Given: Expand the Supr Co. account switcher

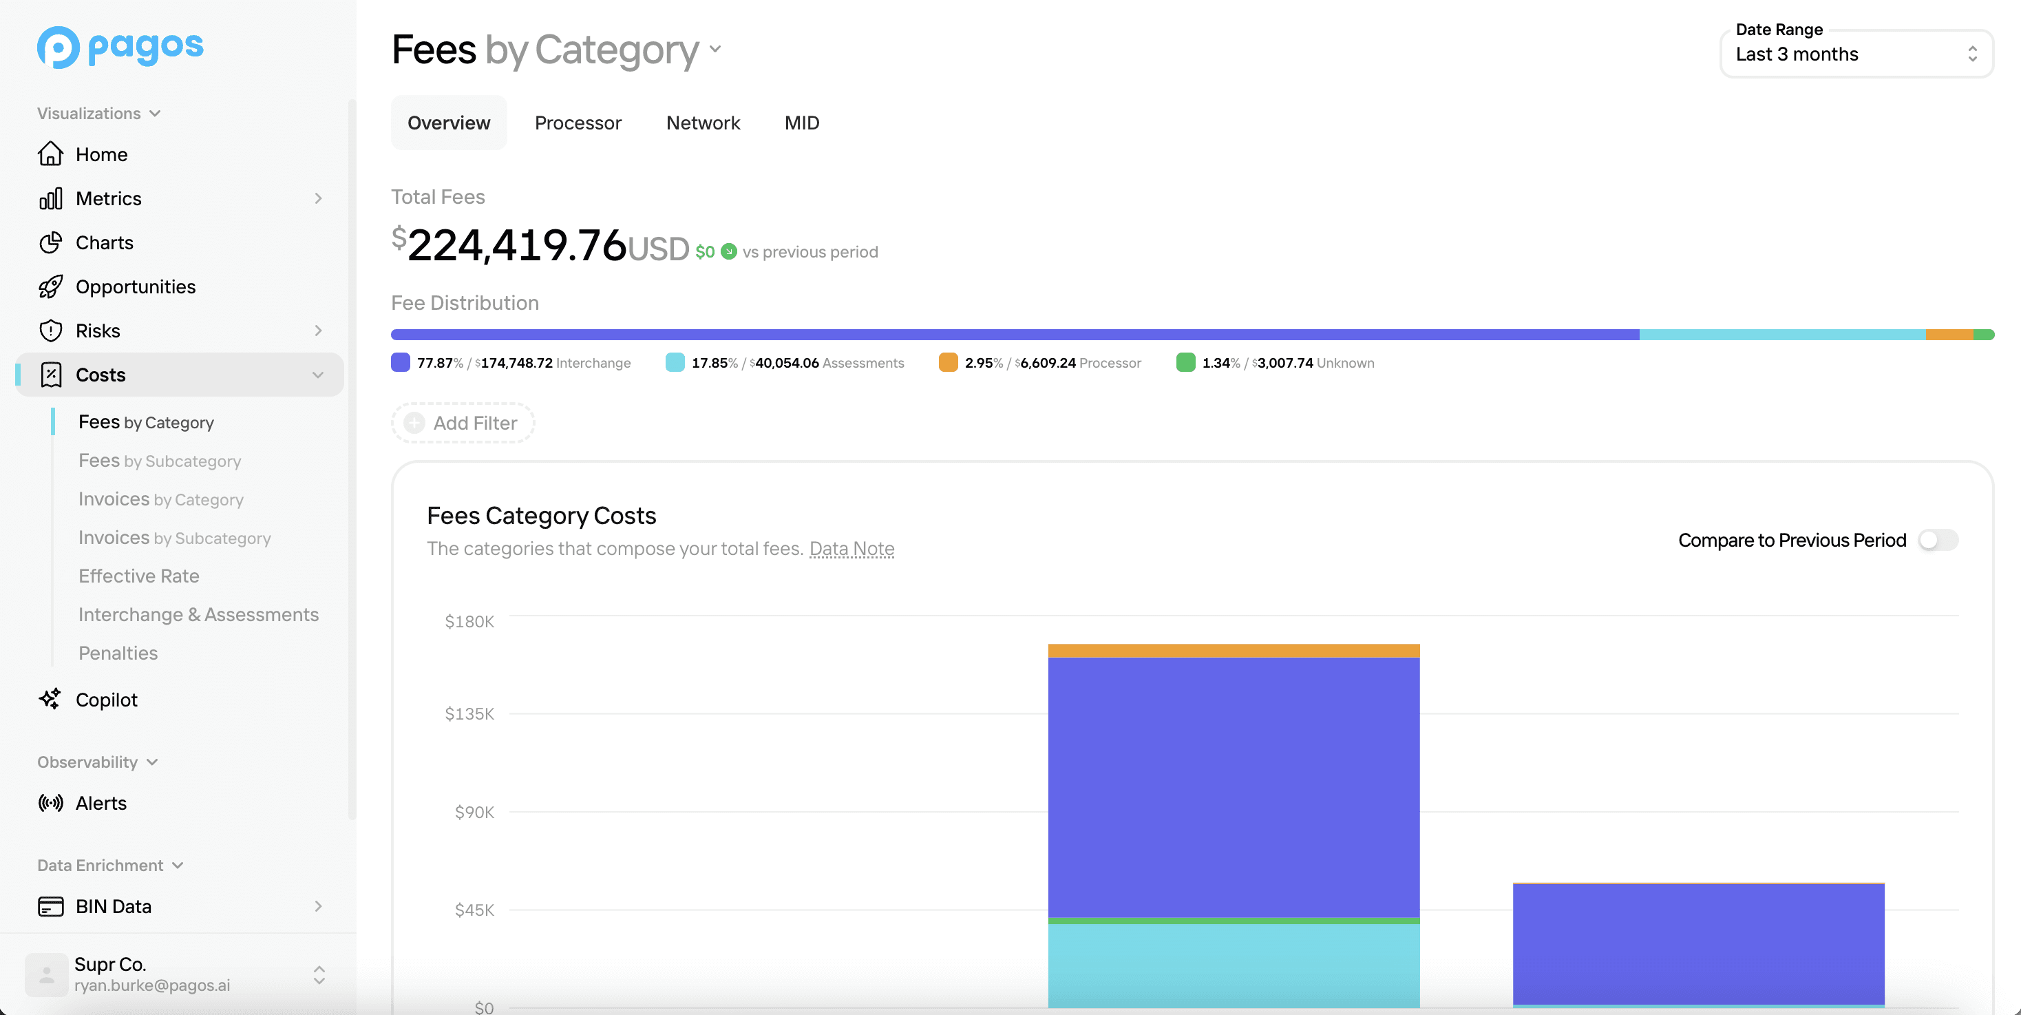Looking at the screenshot, I should 319,974.
